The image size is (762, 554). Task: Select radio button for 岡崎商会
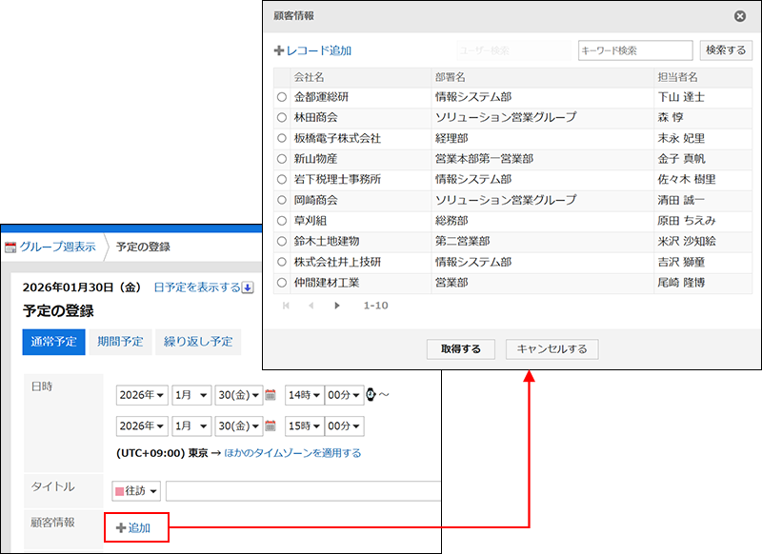(282, 200)
